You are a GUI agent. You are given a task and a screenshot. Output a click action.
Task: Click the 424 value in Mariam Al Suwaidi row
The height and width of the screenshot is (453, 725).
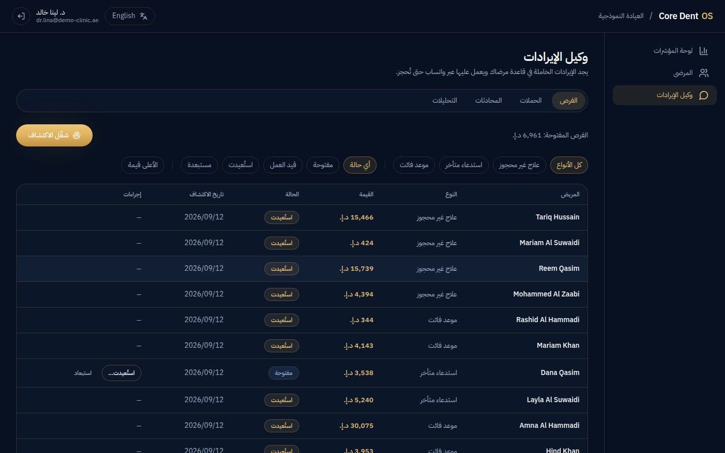(x=361, y=243)
